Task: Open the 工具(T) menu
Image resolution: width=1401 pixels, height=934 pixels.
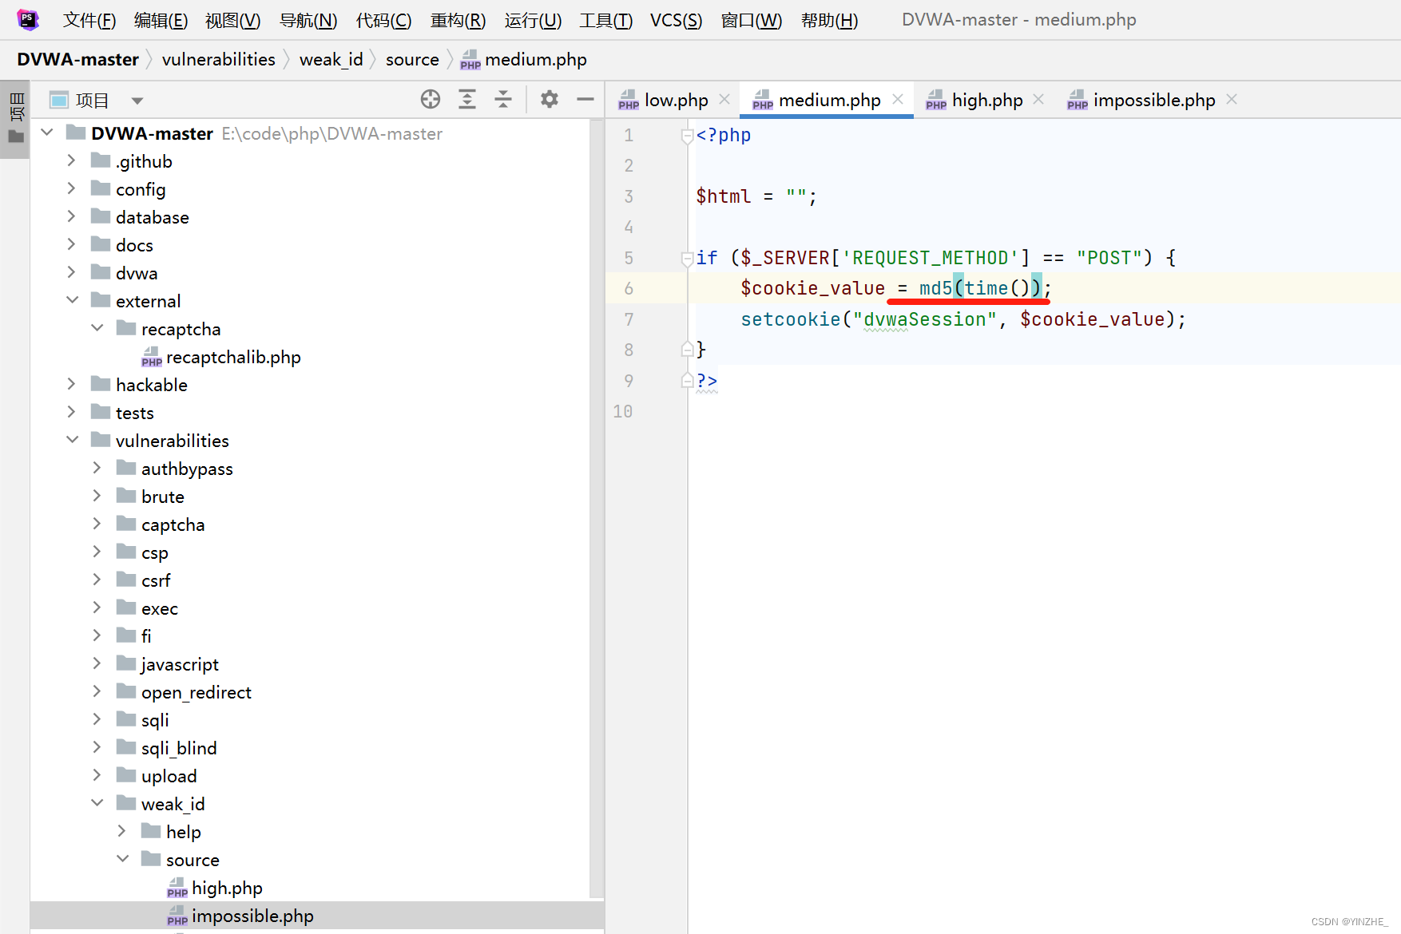Action: [x=605, y=20]
